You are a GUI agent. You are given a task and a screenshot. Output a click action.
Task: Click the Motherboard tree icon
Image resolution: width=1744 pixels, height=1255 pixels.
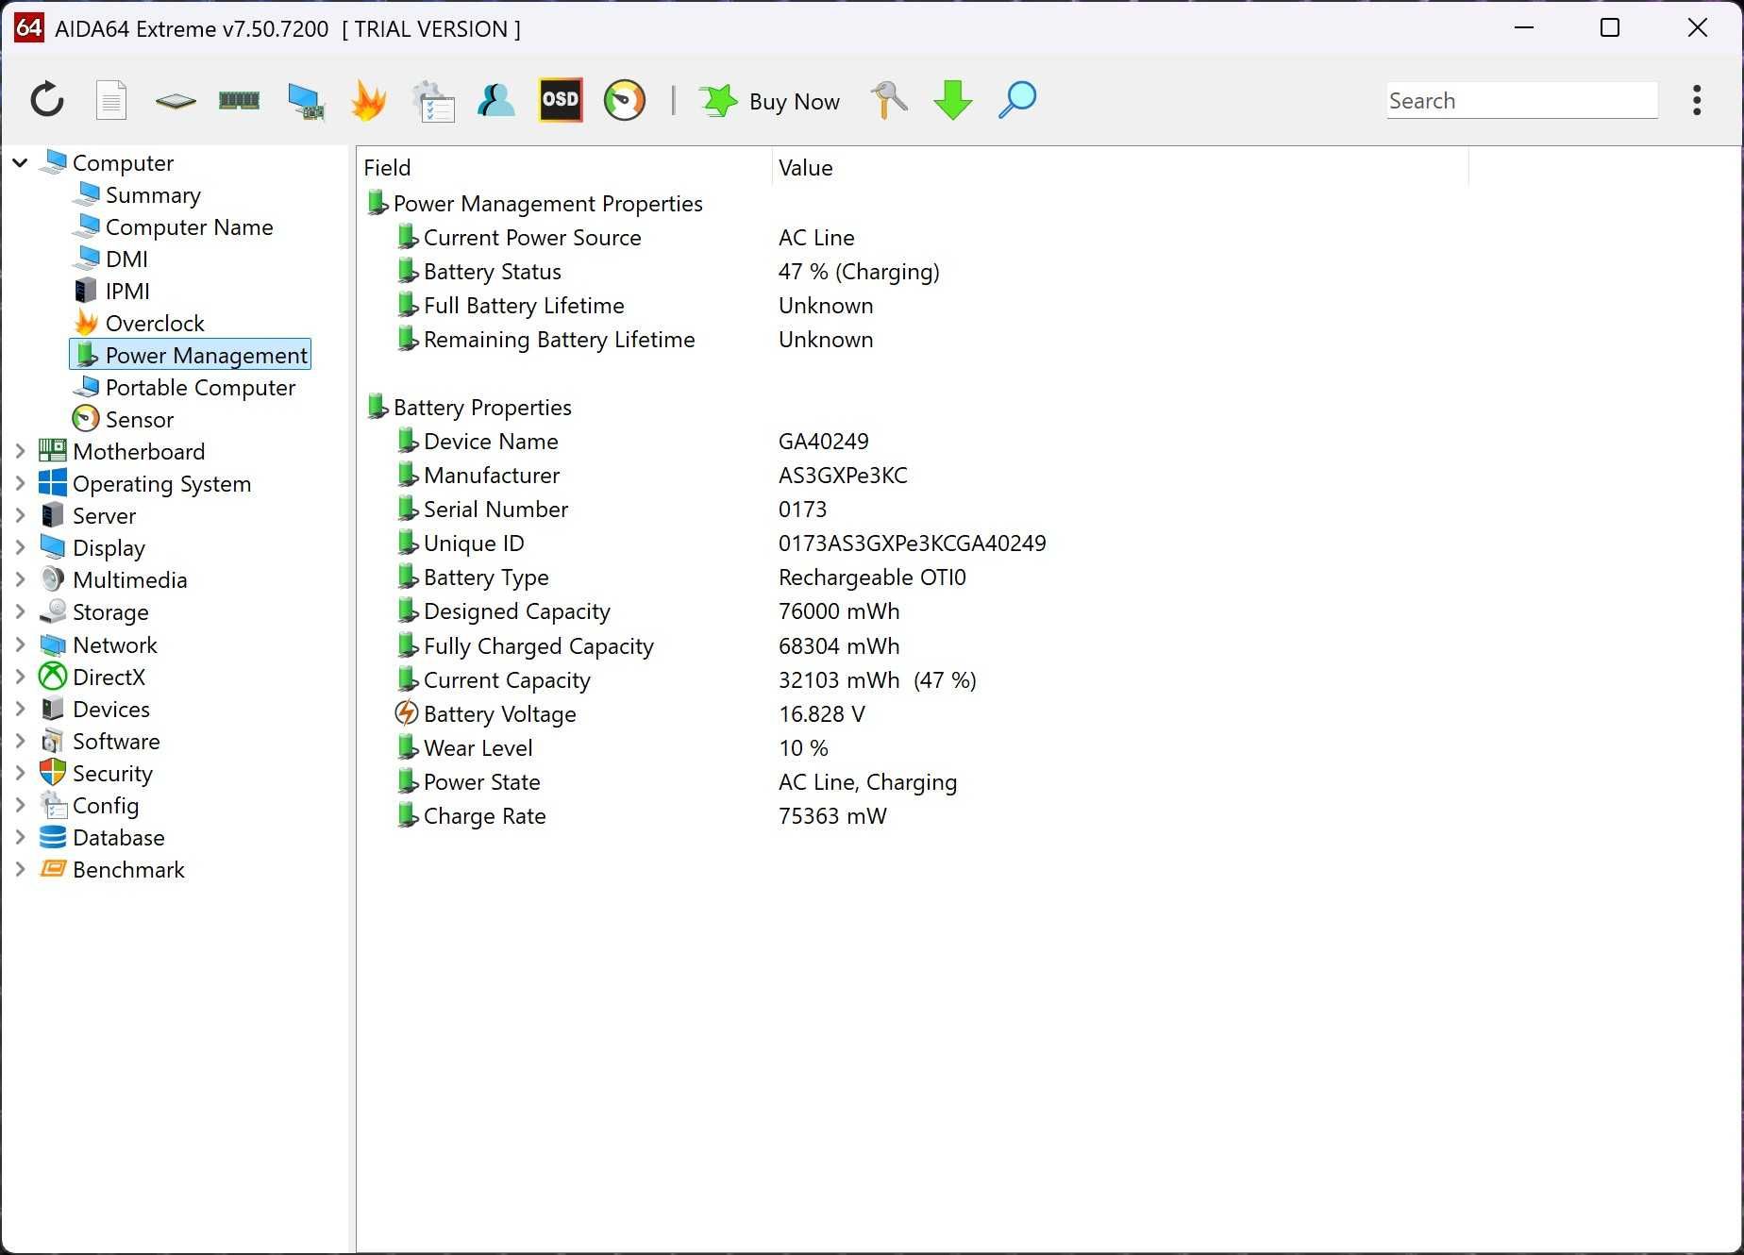[53, 451]
